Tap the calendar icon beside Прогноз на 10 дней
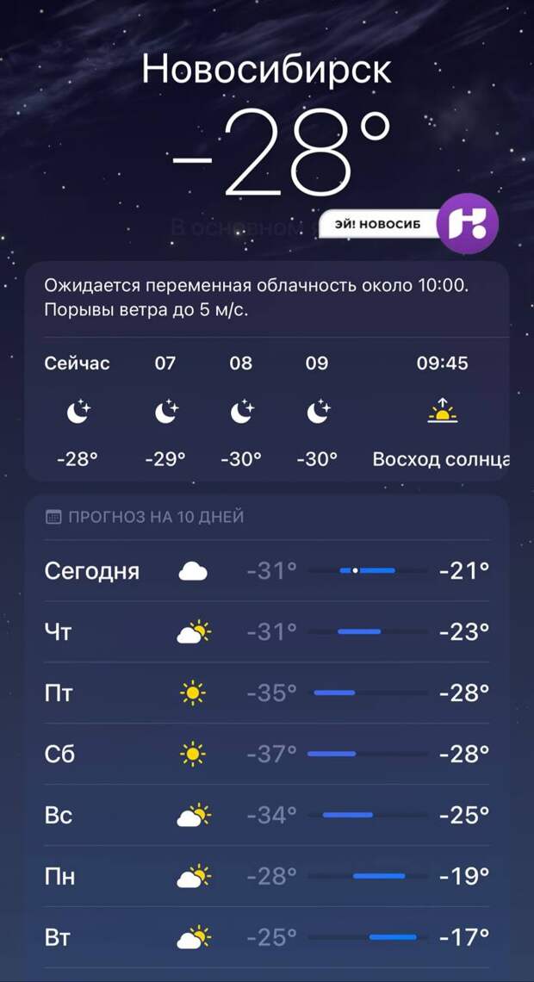534x982 pixels. [53, 517]
